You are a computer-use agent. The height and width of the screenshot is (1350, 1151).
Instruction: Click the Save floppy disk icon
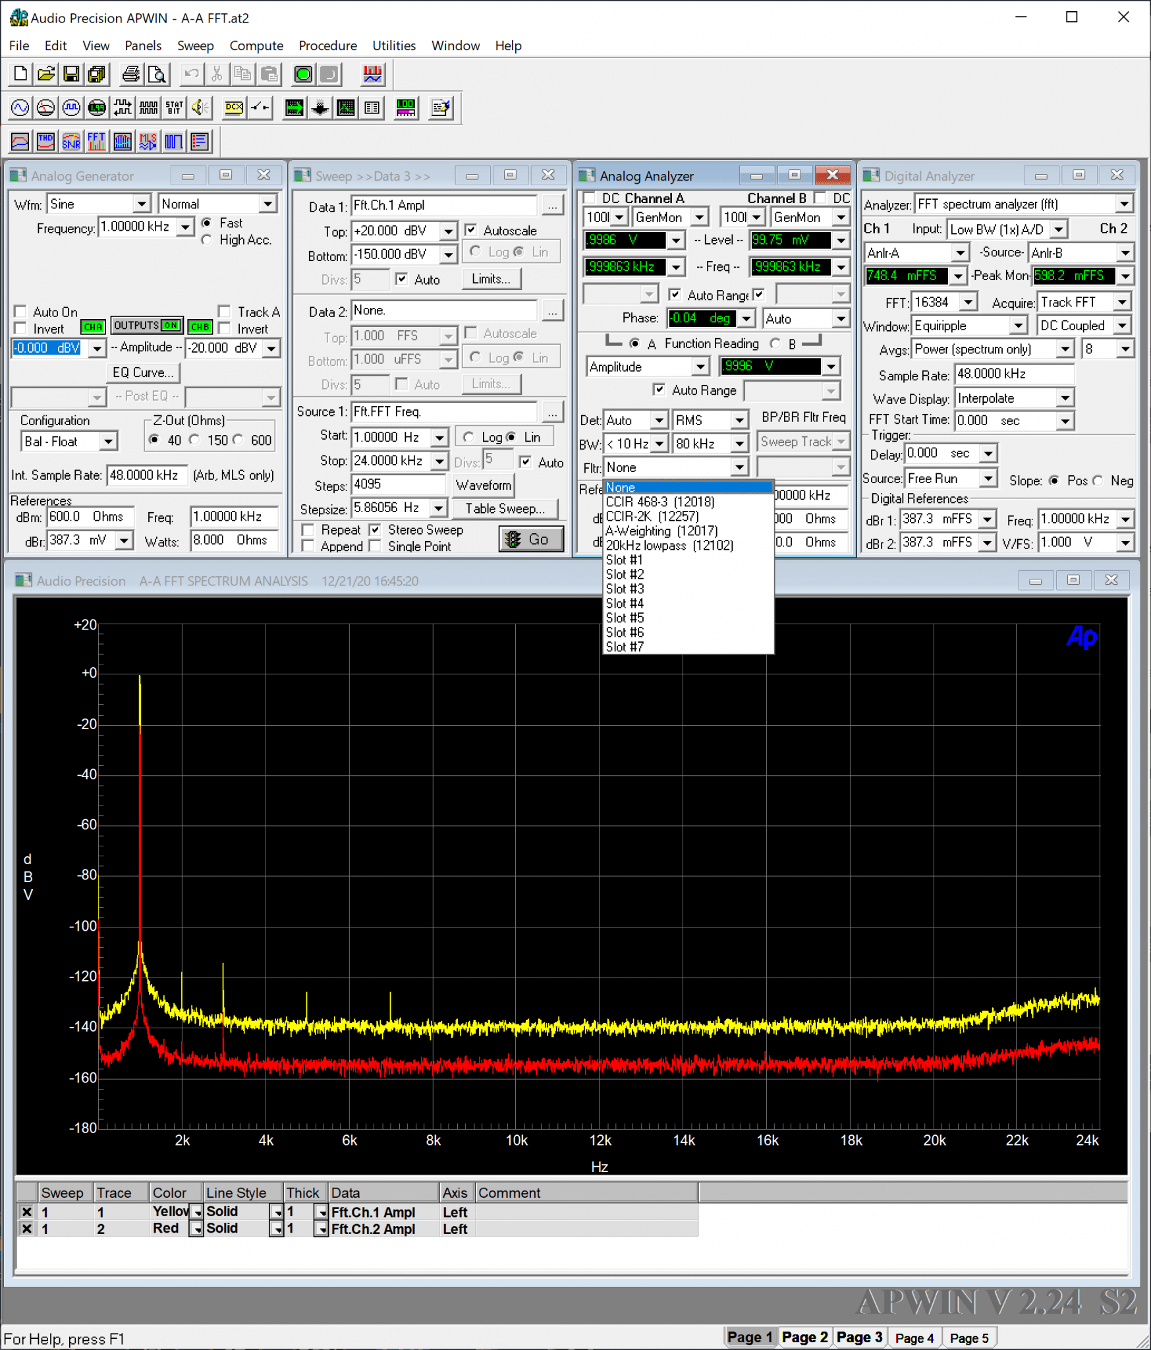pyautogui.click(x=71, y=74)
